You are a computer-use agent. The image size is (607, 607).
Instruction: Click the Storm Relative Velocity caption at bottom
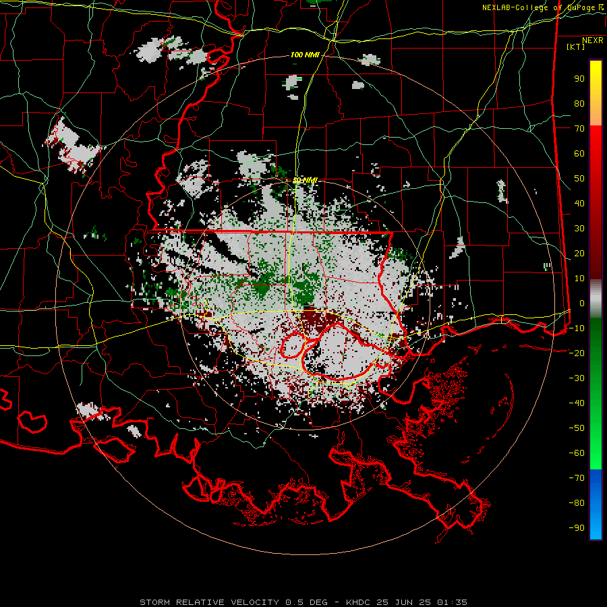[x=303, y=602]
